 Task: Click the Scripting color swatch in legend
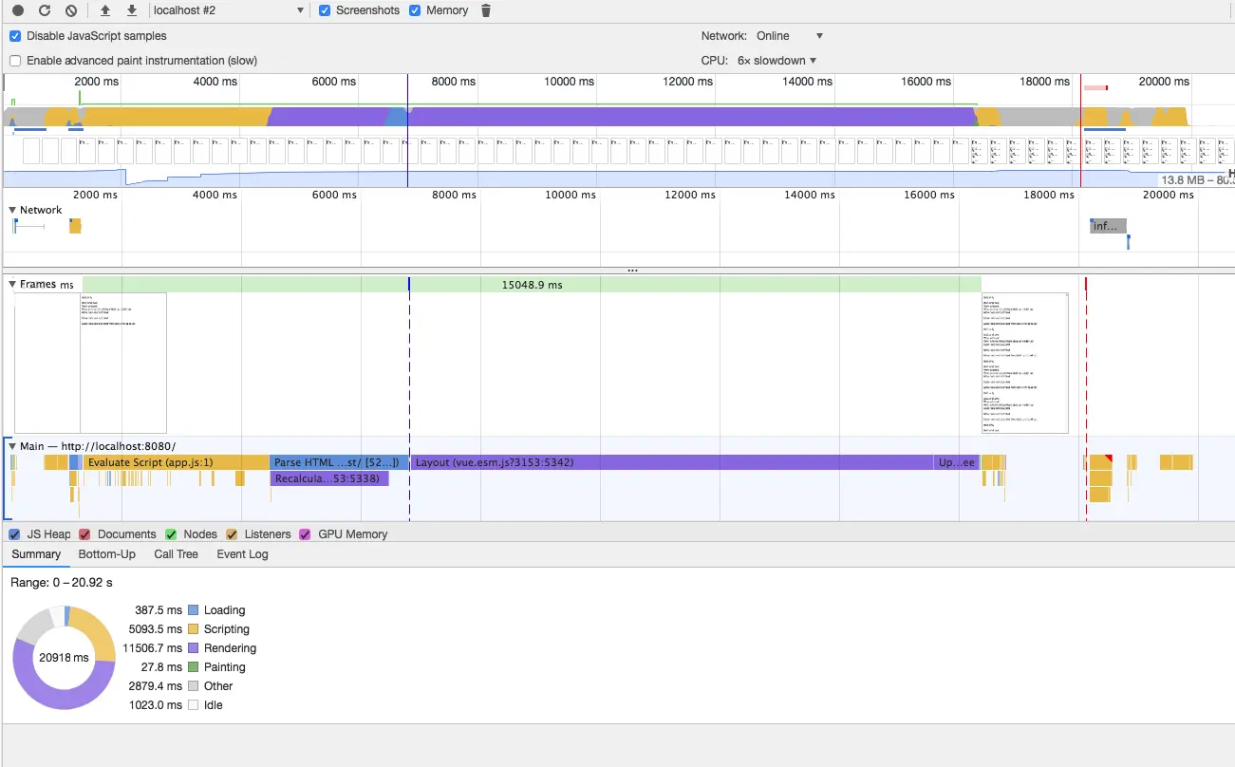click(x=193, y=629)
